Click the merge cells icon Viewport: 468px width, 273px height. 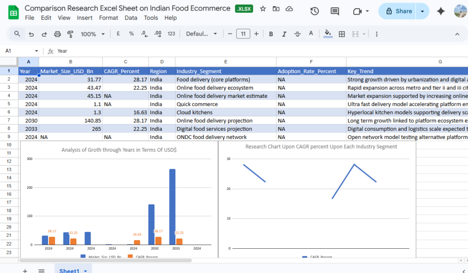[x=355, y=34]
